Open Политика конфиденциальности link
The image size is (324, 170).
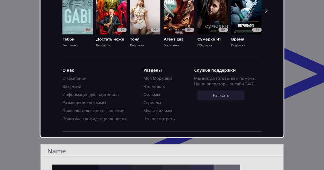pyautogui.click(x=94, y=119)
